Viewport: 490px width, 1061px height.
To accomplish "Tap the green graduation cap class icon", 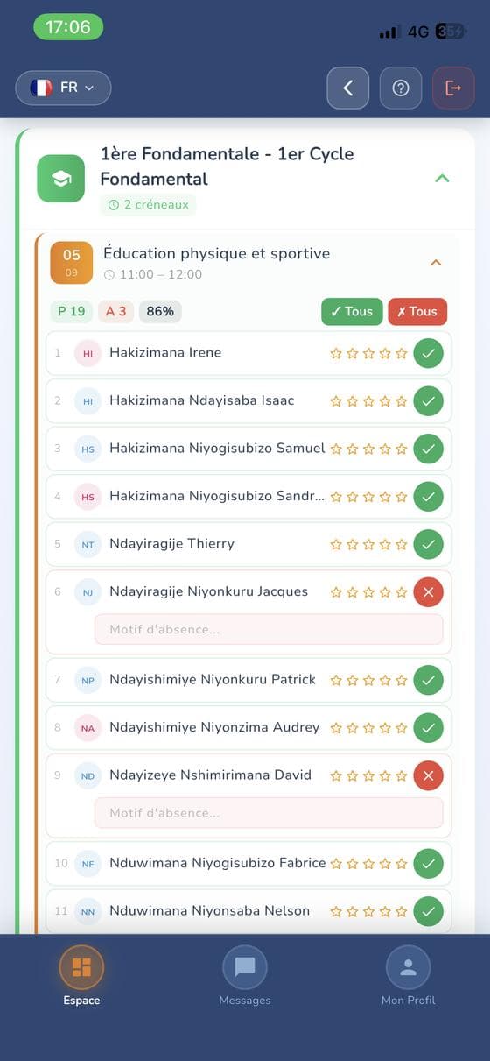I will tap(61, 179).
